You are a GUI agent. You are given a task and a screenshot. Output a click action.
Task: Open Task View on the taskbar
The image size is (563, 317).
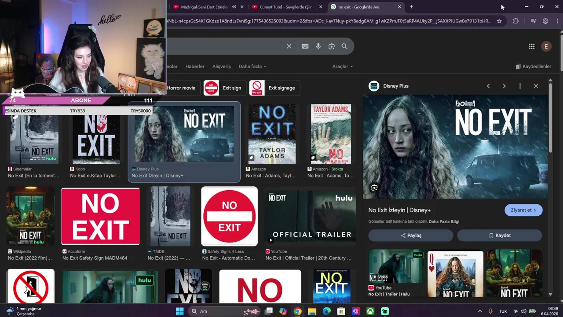point(269,311)
